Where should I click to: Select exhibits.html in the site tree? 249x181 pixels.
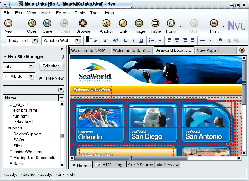pyautogui.click(x=25, y=110)
